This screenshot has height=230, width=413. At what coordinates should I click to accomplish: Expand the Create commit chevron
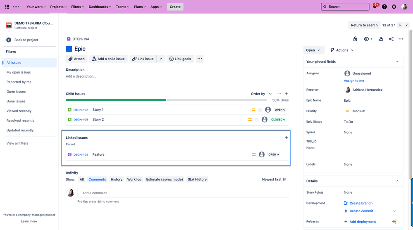tap(394, 211)
